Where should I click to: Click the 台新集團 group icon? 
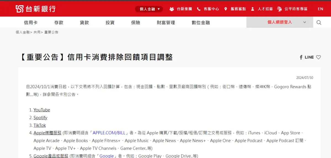pyautogui.click(x=172, y=9)
